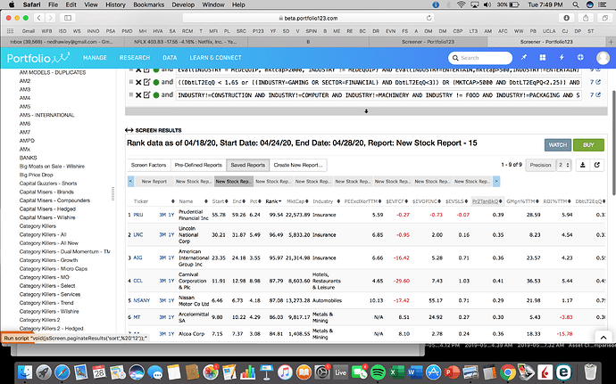Open the apps grid icon in Portfolio123 header

[x=543, y=58]
